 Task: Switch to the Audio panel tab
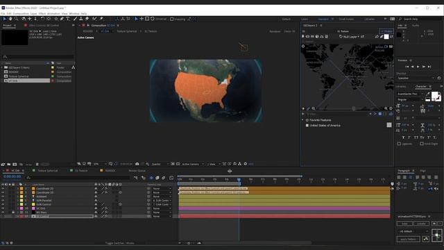[416, 26]
